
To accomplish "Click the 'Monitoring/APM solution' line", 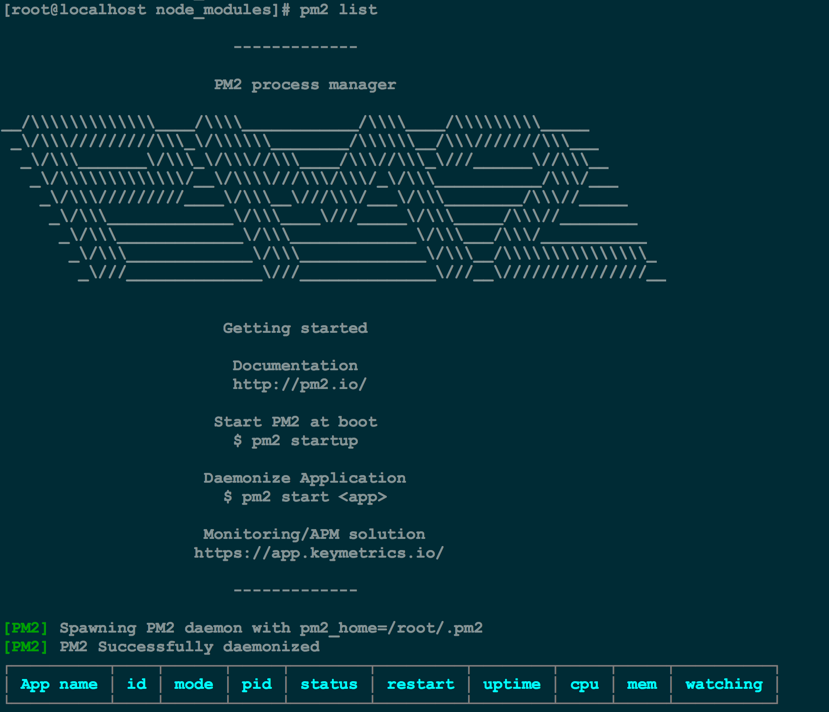I will (x=314, y=534).
